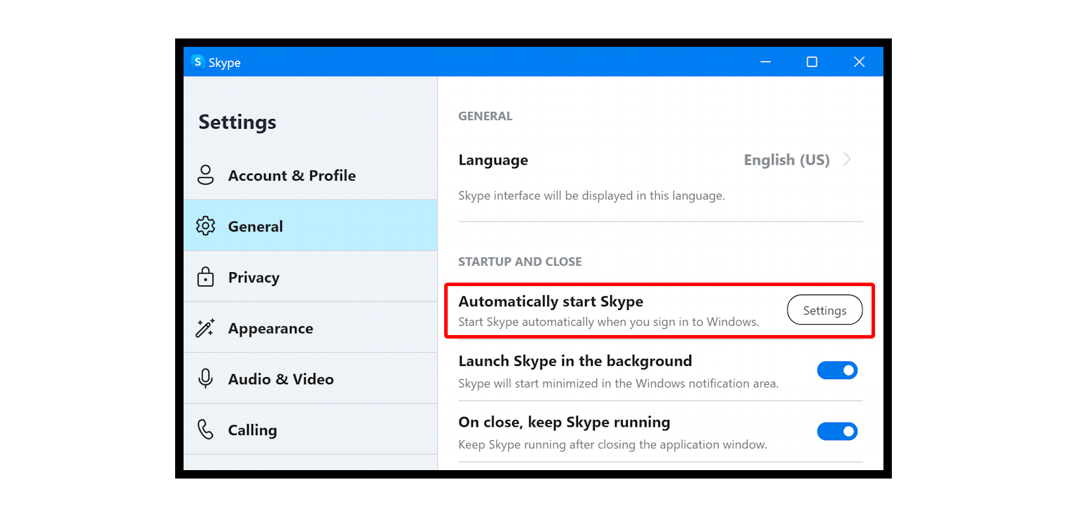This screenshot has height=517, width=1067.
Task: Toggle the switch beside Launch Skype in background
Action: (x=838, y=370)
